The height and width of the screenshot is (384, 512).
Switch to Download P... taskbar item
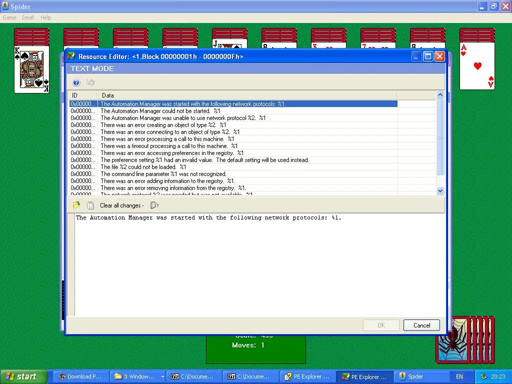tap(80, 376)
